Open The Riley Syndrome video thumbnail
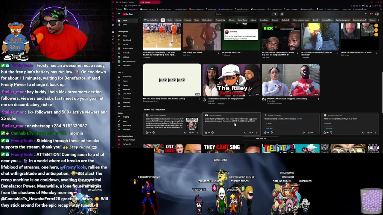This screenshot has height=215, width=383. 231,80
